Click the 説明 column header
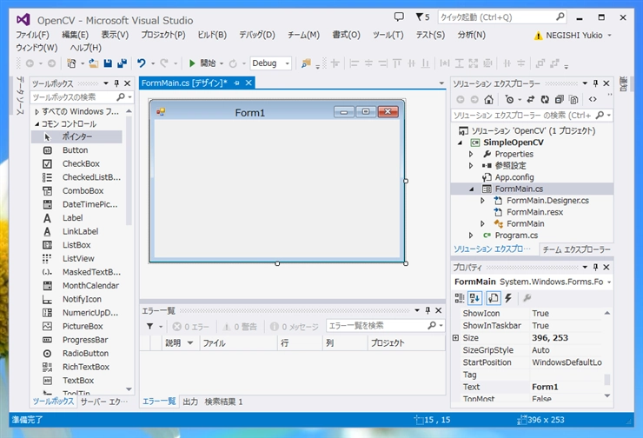This screenshot has width=643, height=438. 179,343
